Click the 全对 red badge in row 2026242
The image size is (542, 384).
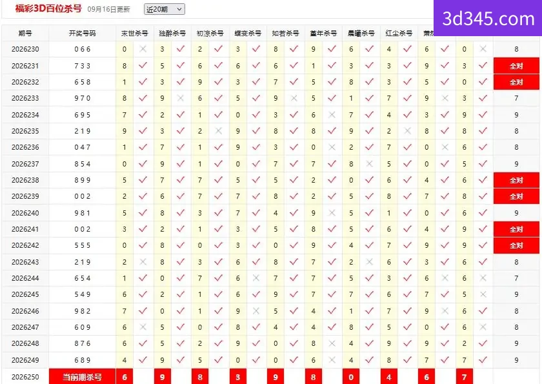coord(516,245)
